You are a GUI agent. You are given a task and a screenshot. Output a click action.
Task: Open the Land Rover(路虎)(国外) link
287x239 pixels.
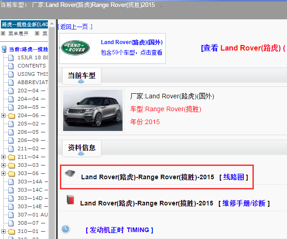click(132, 42)
